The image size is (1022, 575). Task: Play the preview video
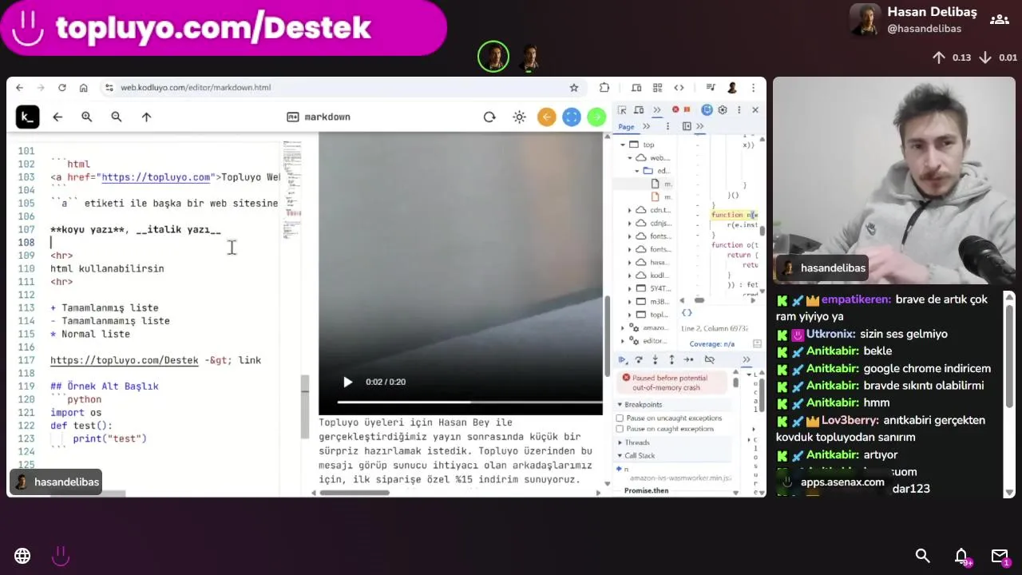(x=347, y=383)
